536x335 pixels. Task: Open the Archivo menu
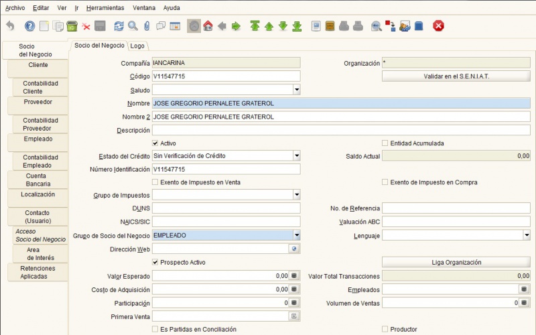pos(15,8)
